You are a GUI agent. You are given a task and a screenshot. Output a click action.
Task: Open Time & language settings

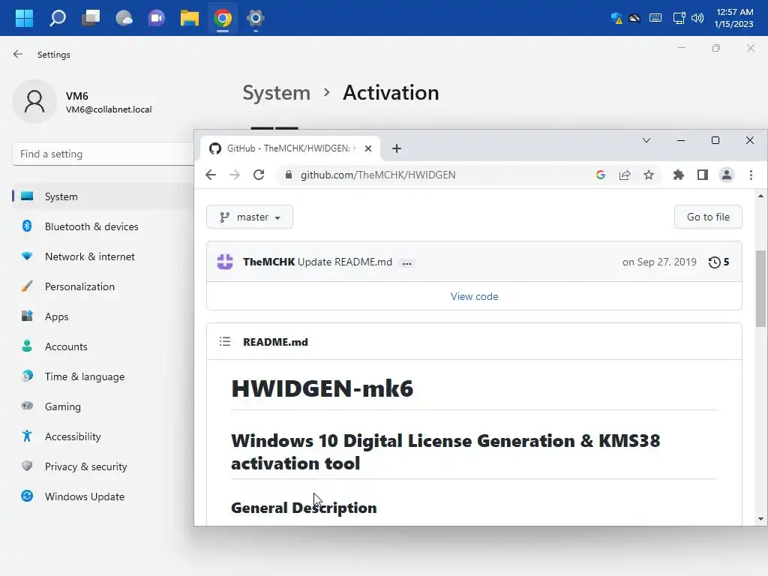(84, 376)
